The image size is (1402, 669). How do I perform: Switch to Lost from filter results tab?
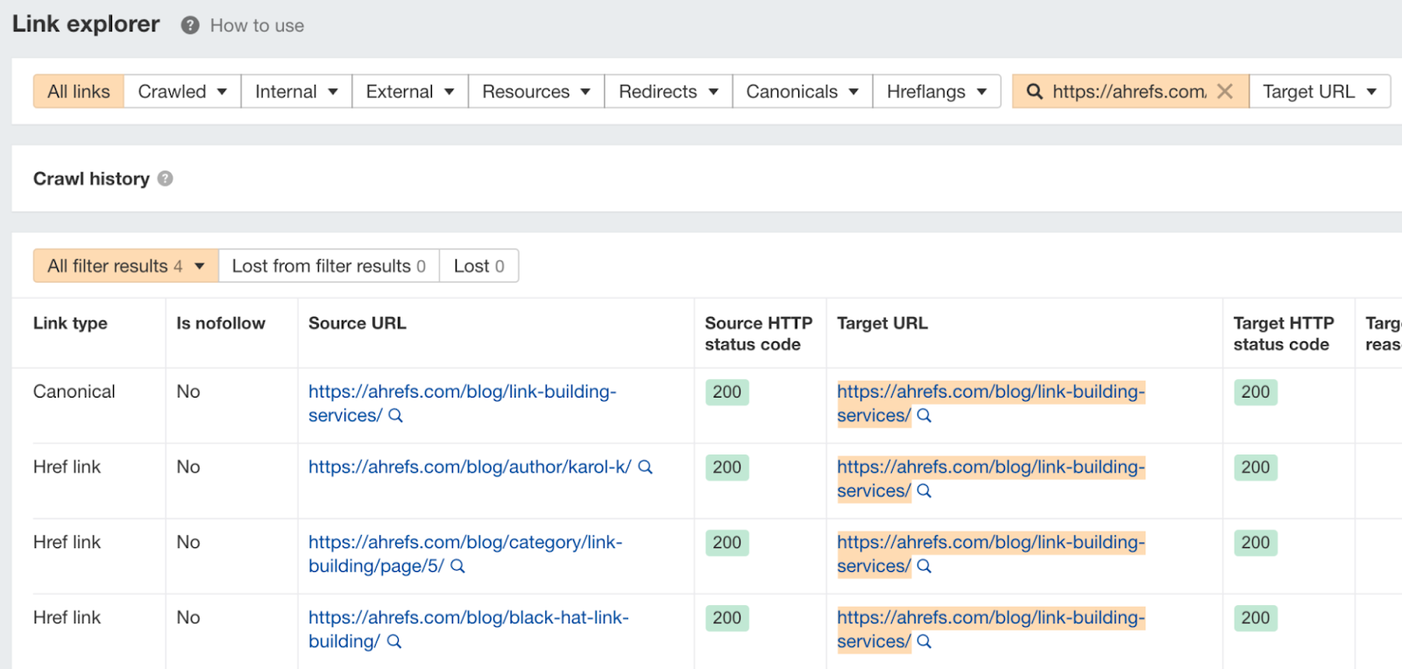coord(329,266)
